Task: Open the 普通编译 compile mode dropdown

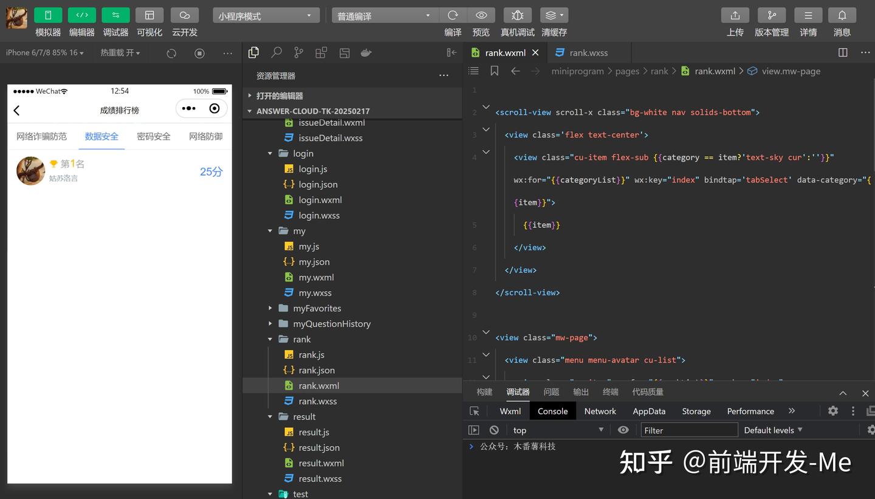Action: pos(384,16)
